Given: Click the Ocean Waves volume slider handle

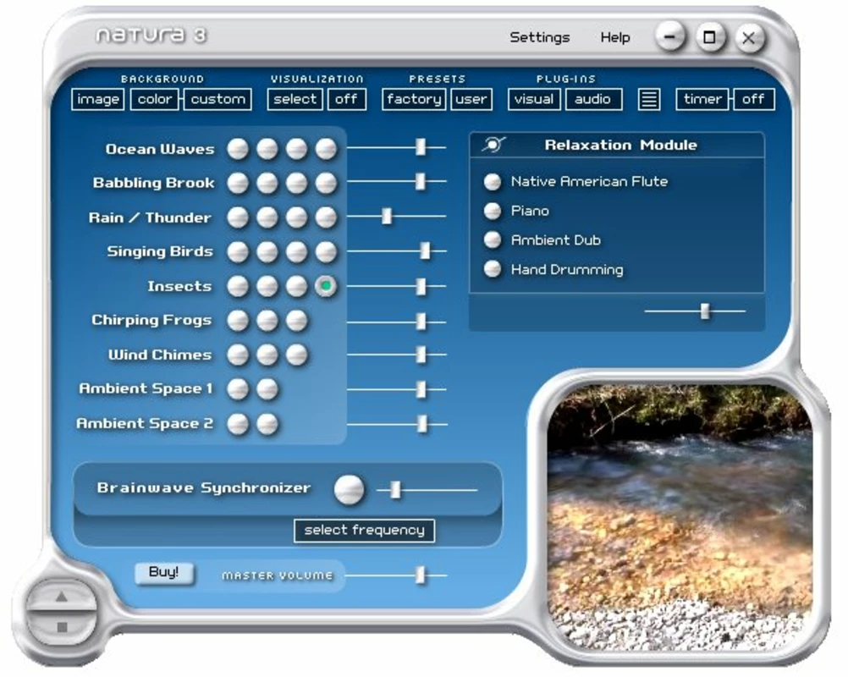Looking at the screenshot, I should click(421, 147).
